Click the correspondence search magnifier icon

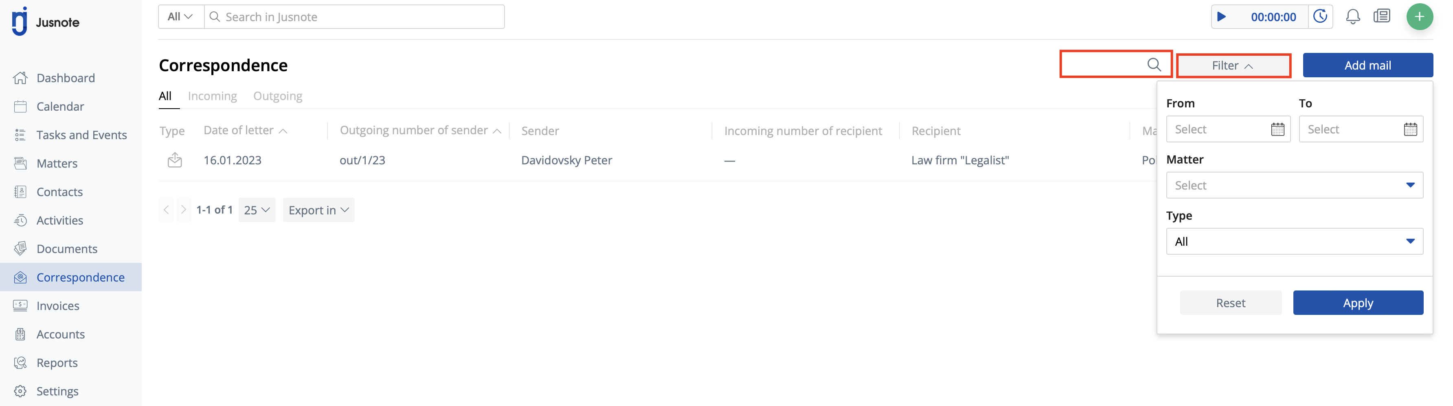click(x=1154, y=65)
